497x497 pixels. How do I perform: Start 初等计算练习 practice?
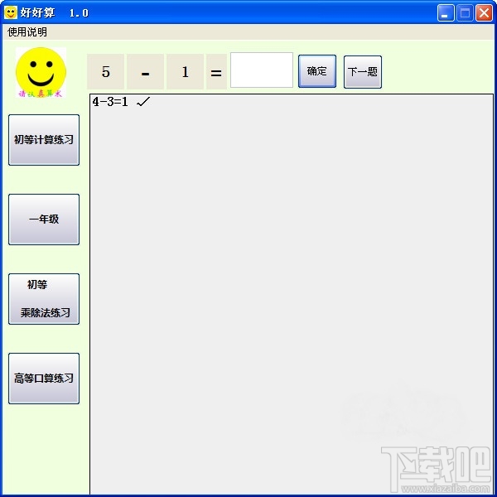click(x=44, y=140)
